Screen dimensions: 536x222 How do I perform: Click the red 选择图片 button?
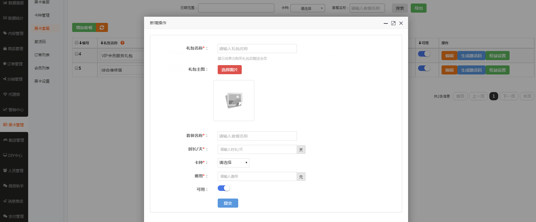229,70
